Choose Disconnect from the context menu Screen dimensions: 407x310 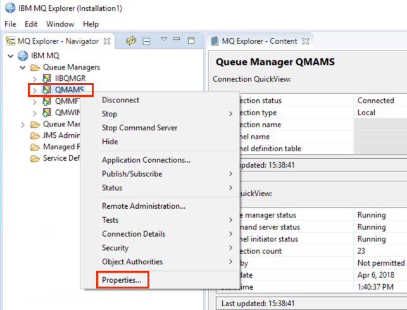click(120, 100)
